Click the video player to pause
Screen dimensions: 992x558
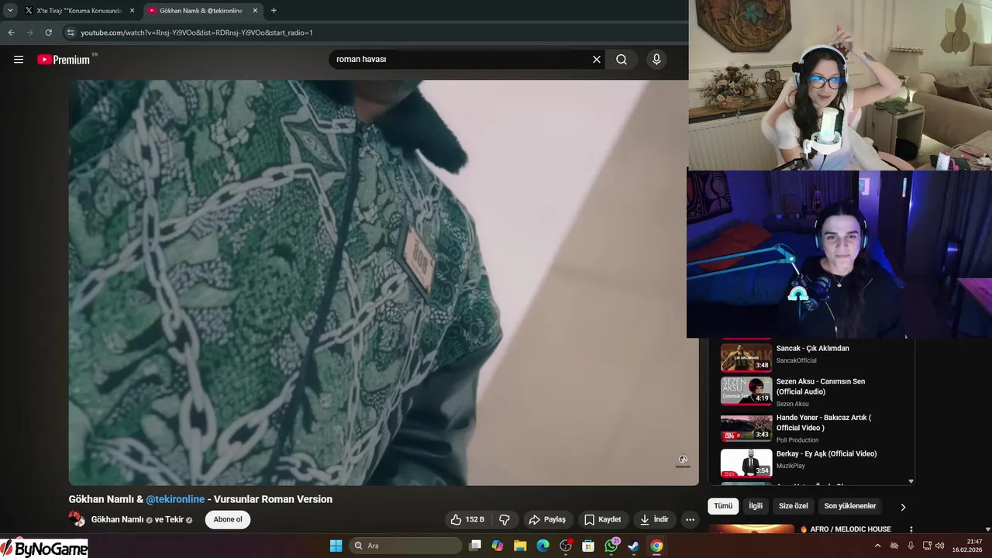(x=384, y=283)
